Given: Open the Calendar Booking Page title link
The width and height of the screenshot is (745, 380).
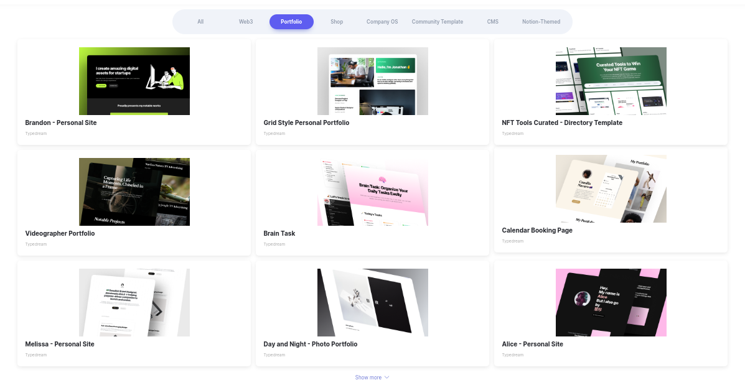Looking at the screenshot, I should coord(537,230).
